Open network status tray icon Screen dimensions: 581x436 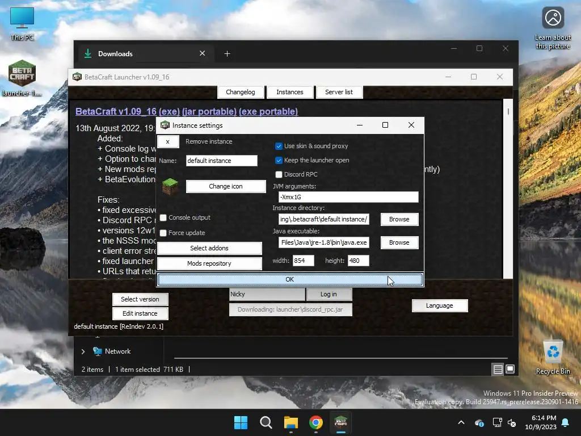pos(497,422)
